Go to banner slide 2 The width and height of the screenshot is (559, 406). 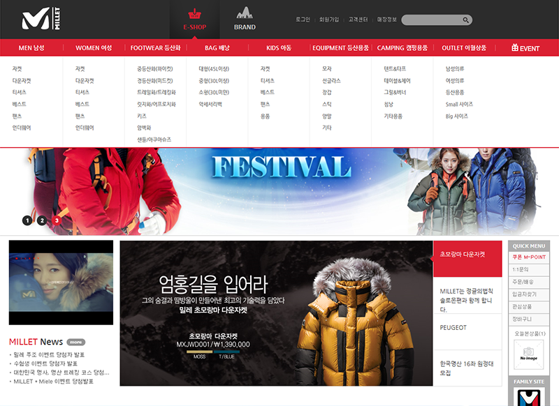coord(42,220)
